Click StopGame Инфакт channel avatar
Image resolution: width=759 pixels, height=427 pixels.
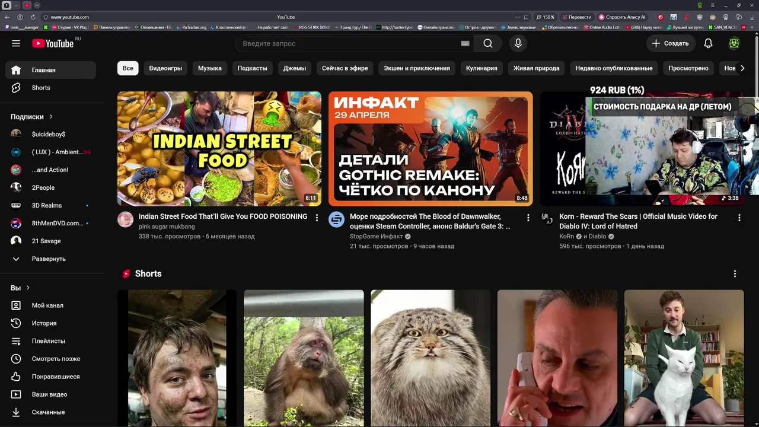tap(336, 219)
